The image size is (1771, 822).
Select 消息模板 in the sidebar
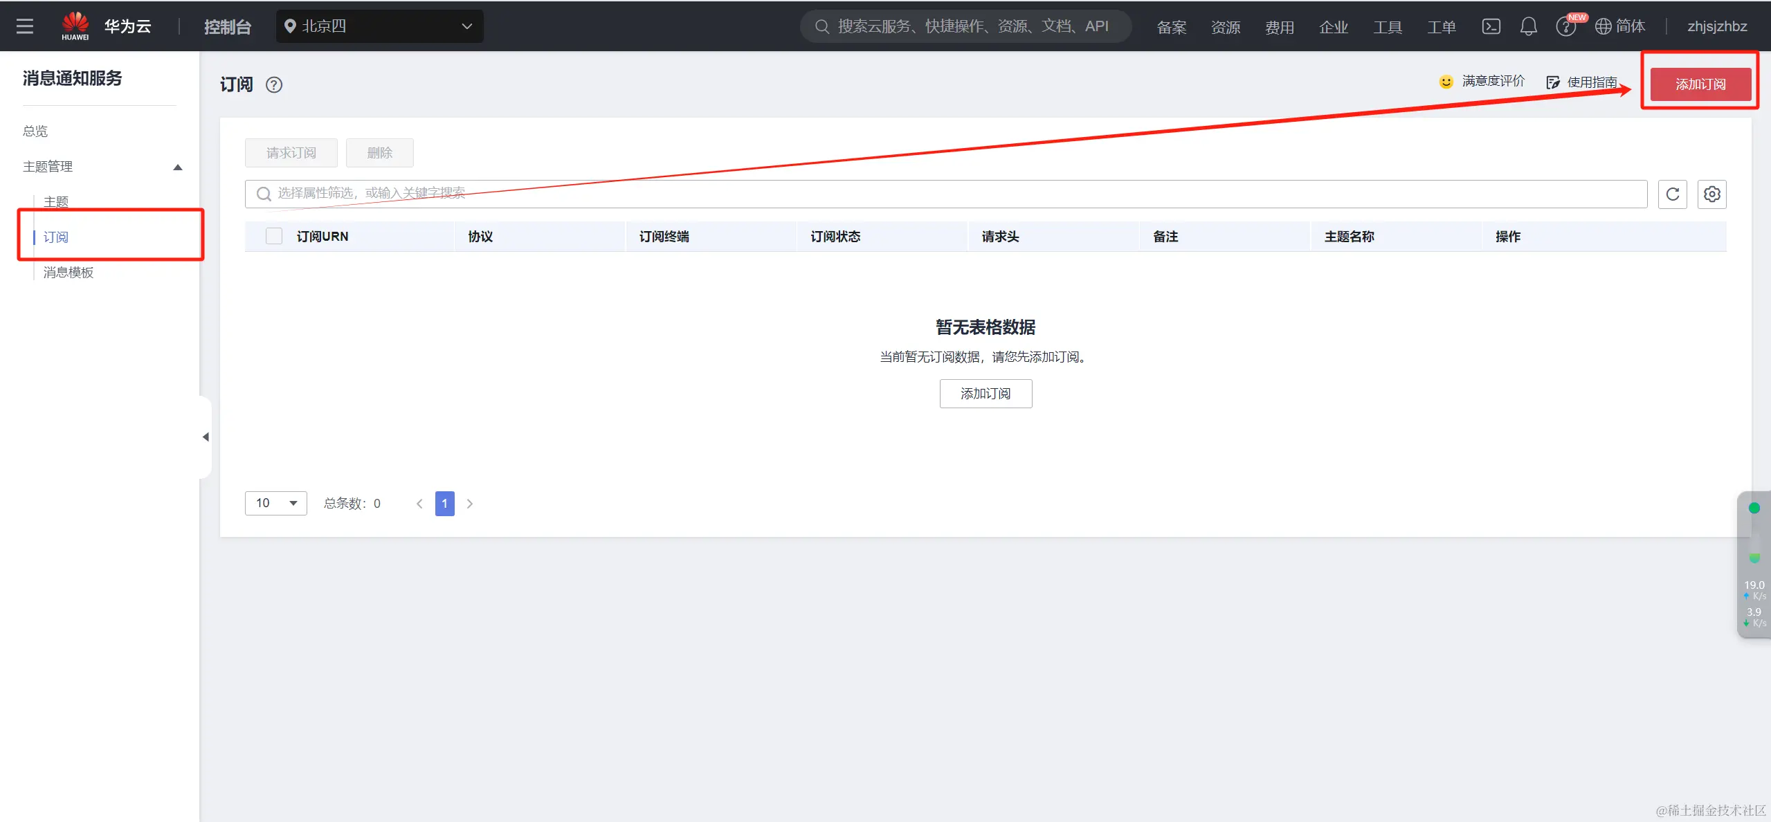coord(69,272)
